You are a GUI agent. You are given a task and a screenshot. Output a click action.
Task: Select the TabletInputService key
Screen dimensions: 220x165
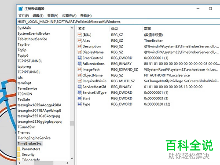[32, 39]
